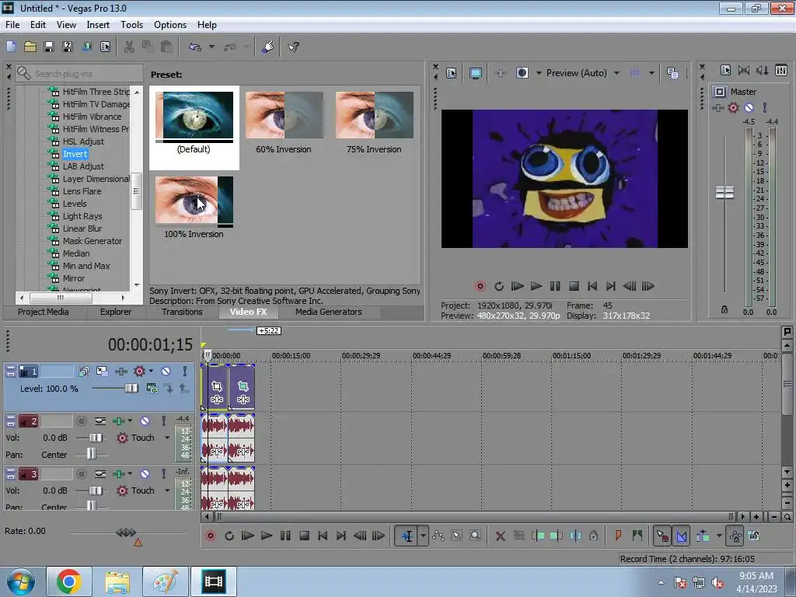
Task: Click the What's This help icon
Action: point(293,47)
